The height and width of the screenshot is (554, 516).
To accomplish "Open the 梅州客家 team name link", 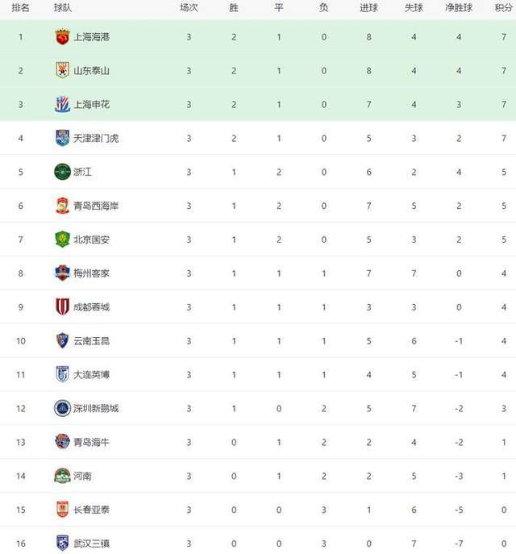I will 91,273.
